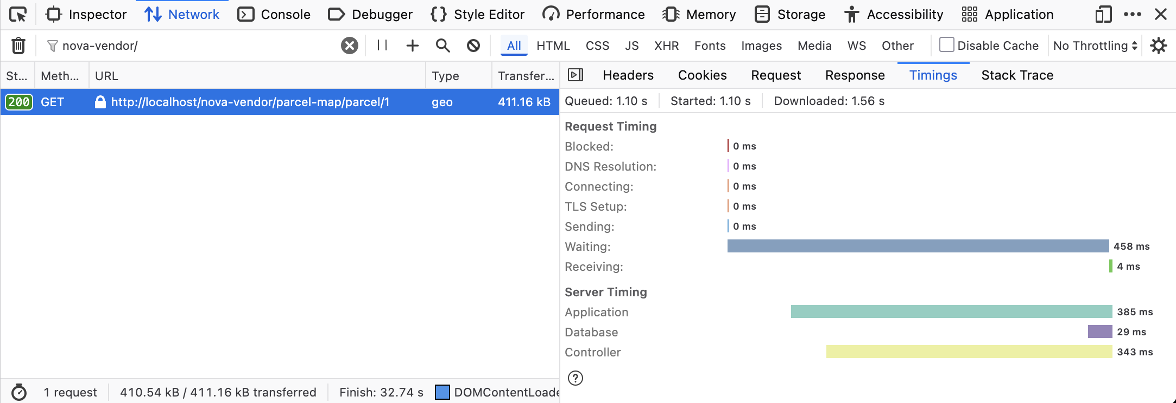Start performance analysis with stopwatch button
Viewport: 1176px width, 403px height.
(x=19, y=392)
